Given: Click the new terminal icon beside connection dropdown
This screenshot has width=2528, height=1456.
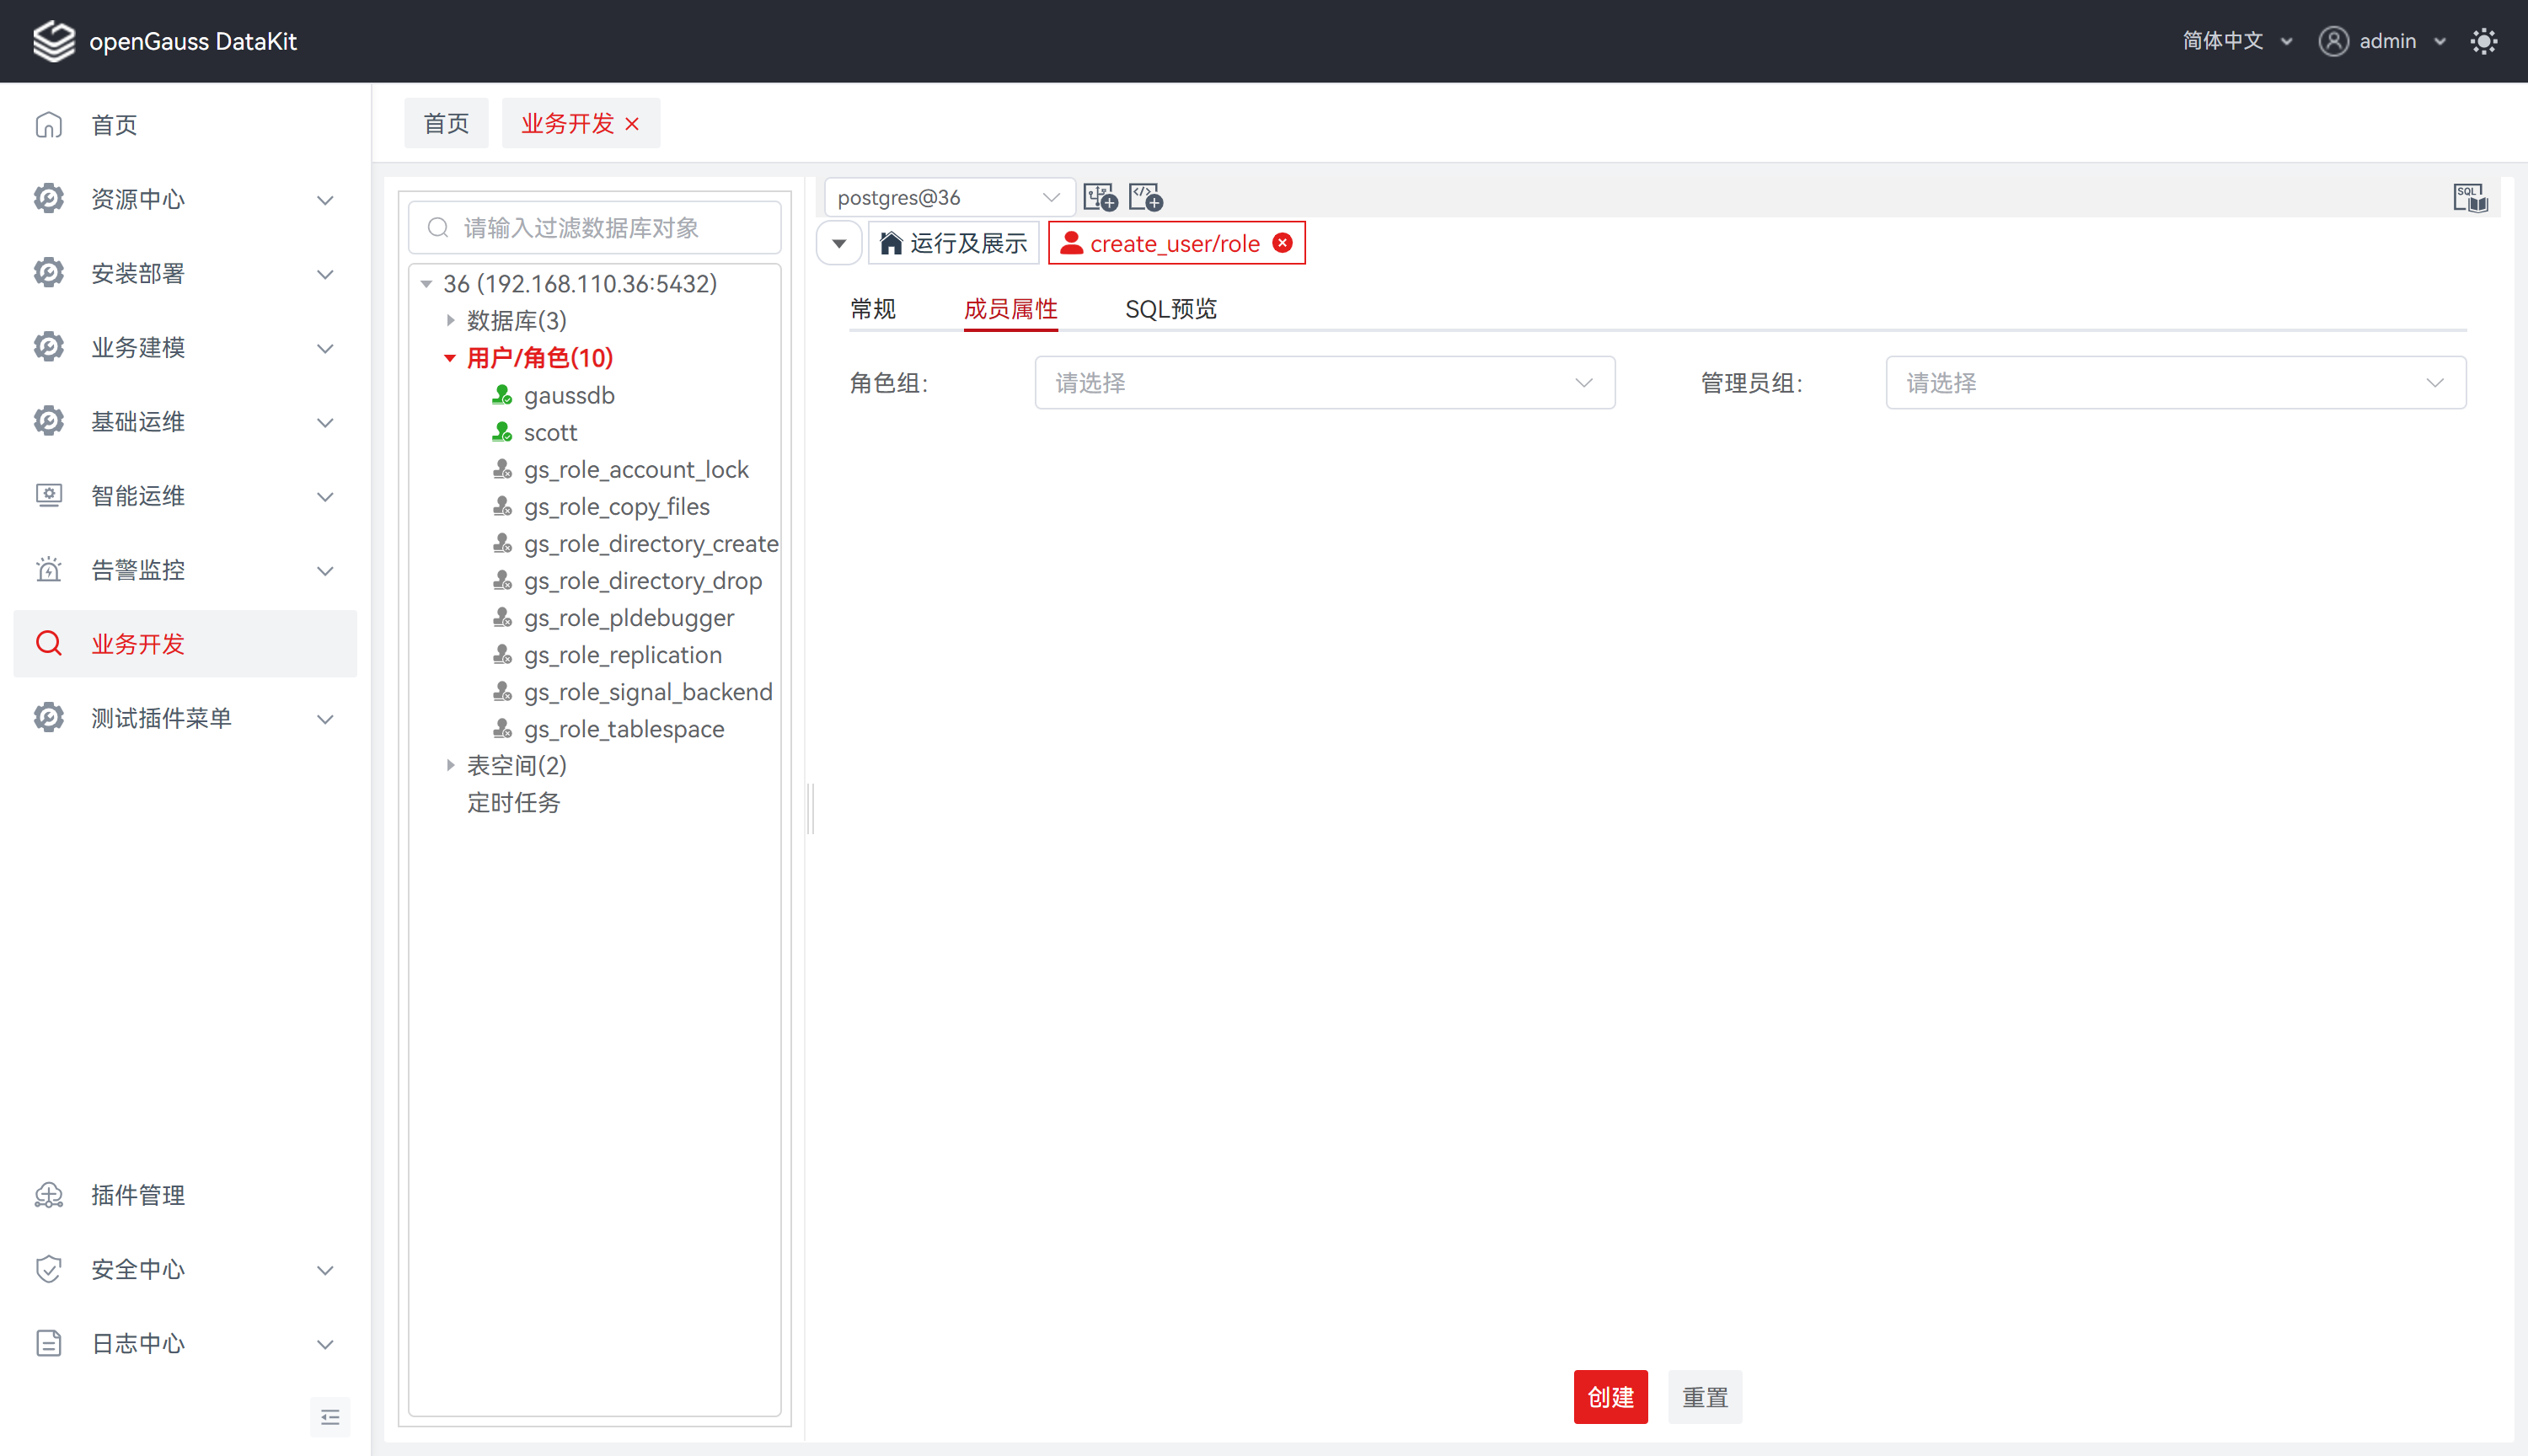Looking at the screenshot, I should click(x=1100, y=197).
